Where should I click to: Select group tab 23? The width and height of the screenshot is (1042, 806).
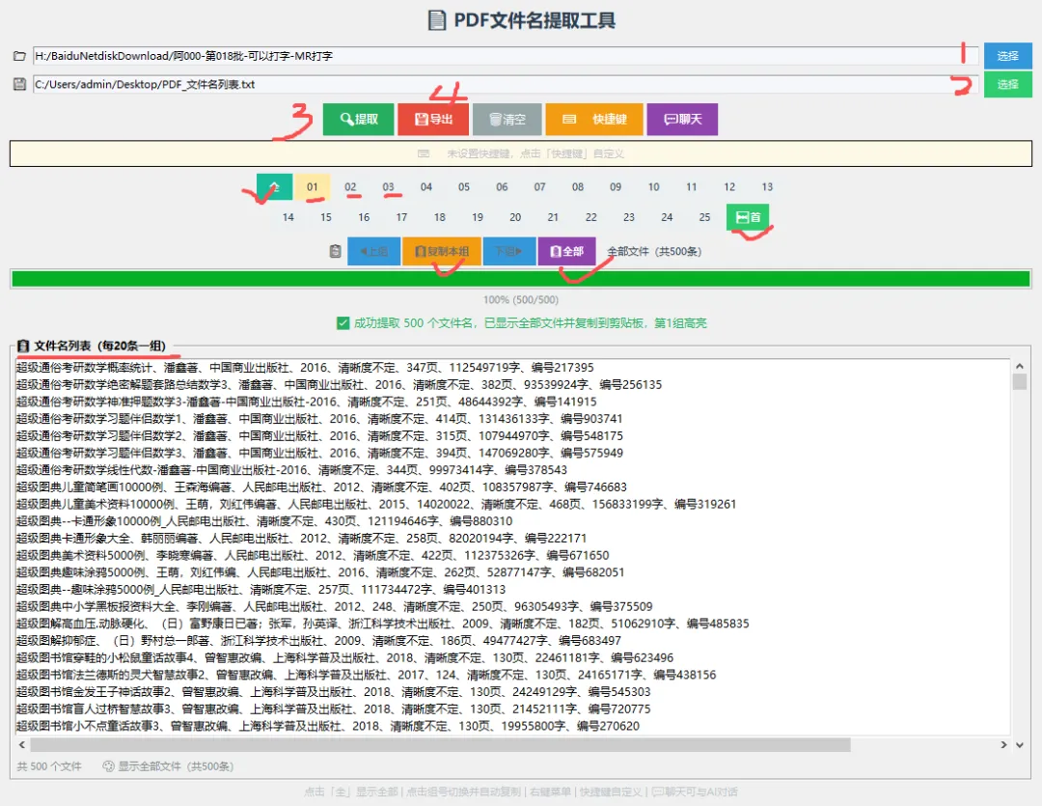click(629, 217)
